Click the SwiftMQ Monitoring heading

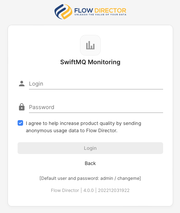[90, 62]
